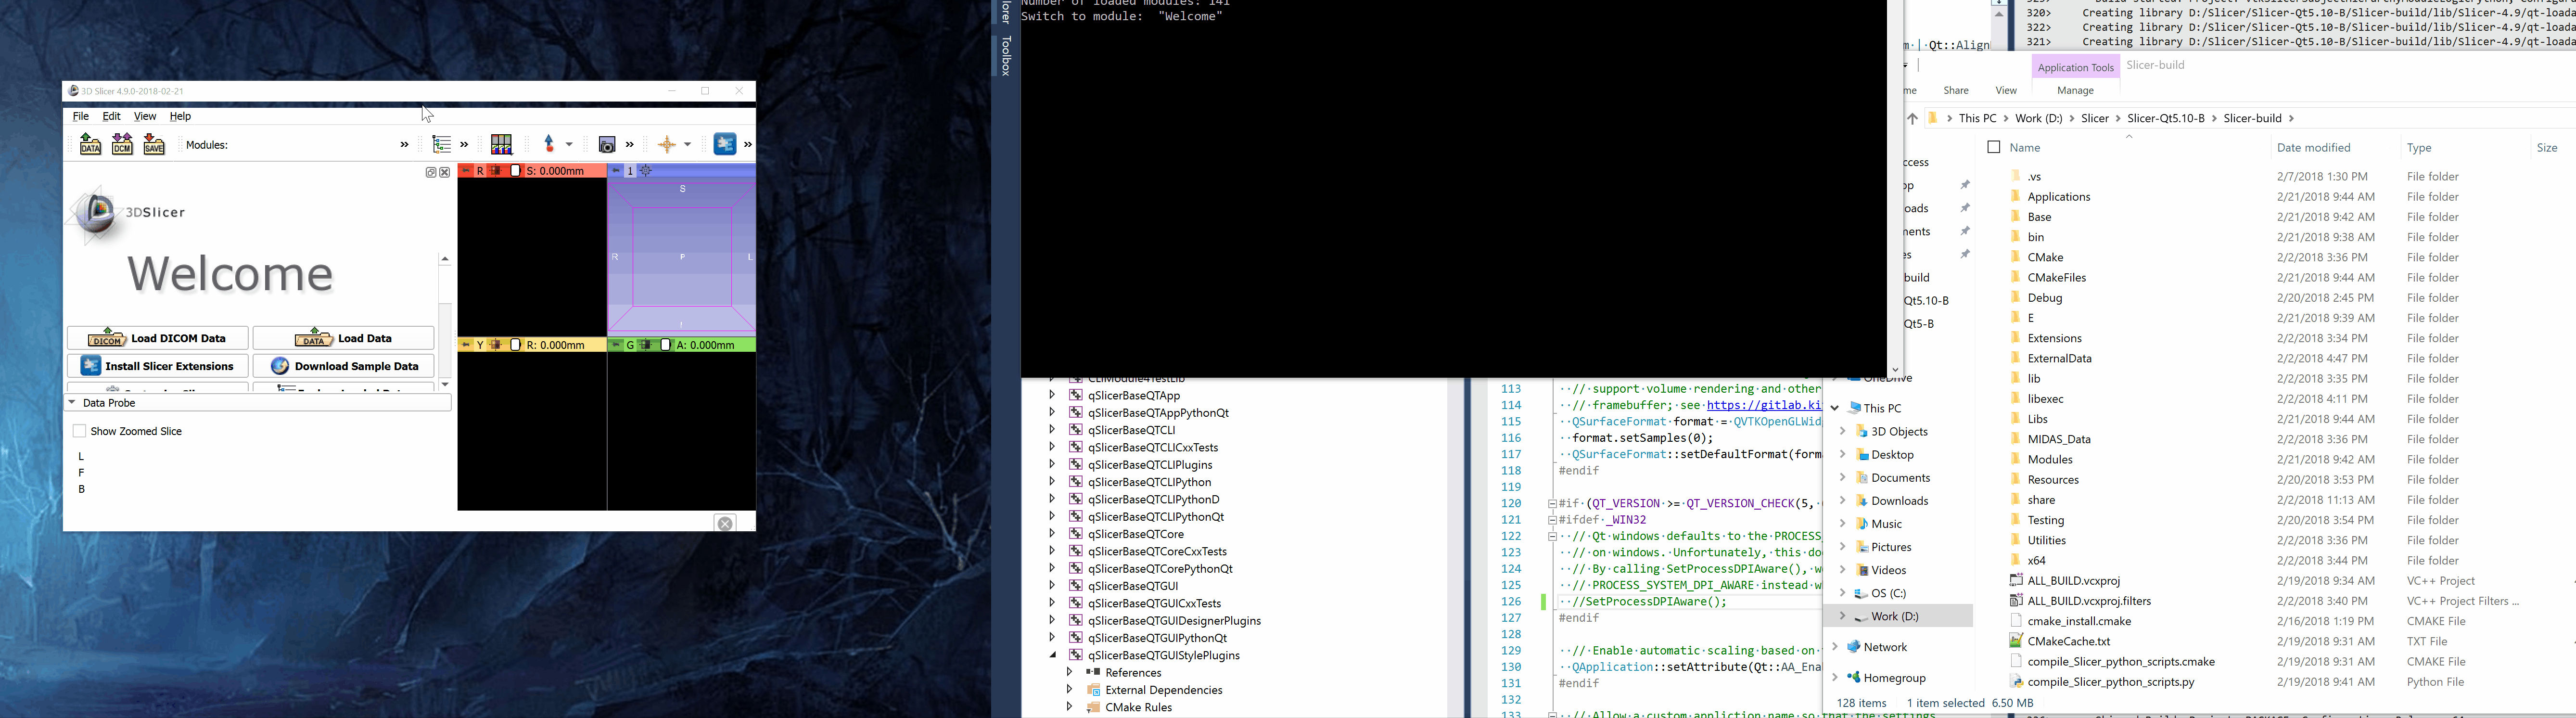Viewport: 2576px width, 718px height.
Task: Click the undock float icon on module panel
Action: click(x=431, y=173)
